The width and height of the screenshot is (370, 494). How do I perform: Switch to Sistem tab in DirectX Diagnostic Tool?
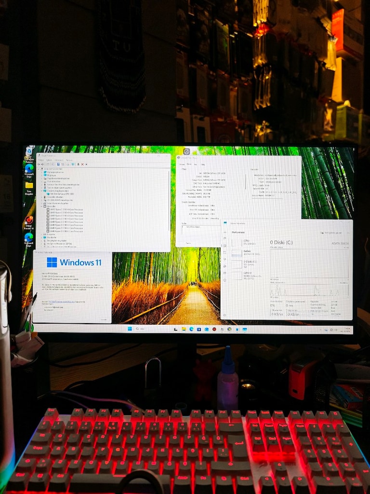coord(182,165)
